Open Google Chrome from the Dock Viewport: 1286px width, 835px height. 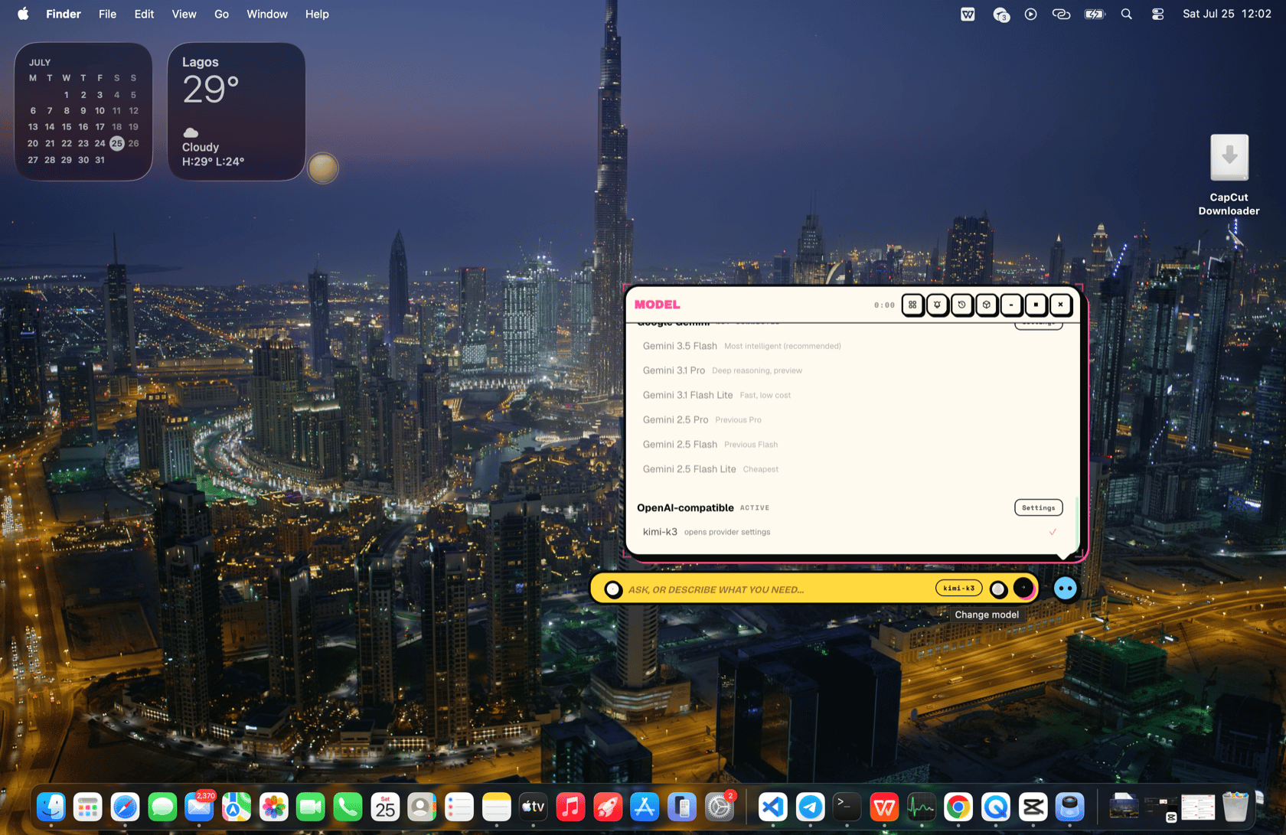click(958, 807)
